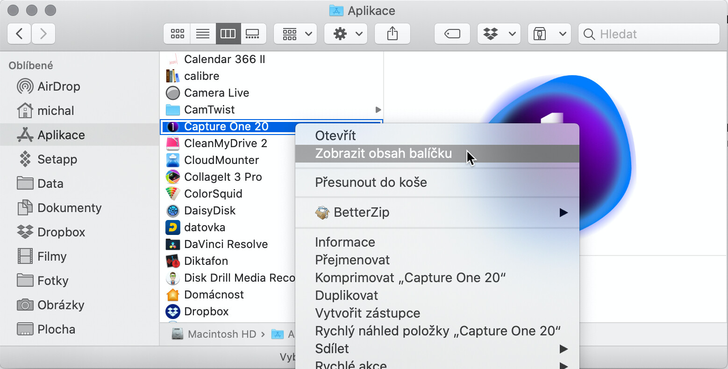This screenshot has height=369, width=728.
Task: Open Rychlé akce submenu
Action: click(437, 364)
